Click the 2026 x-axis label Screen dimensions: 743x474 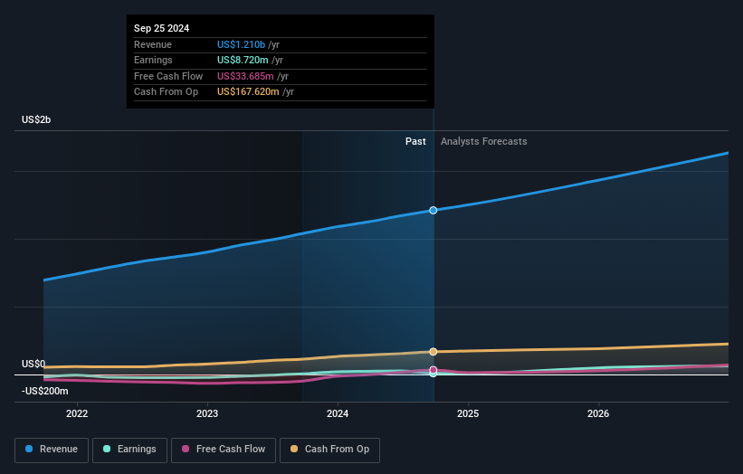[x=598, y=413]
